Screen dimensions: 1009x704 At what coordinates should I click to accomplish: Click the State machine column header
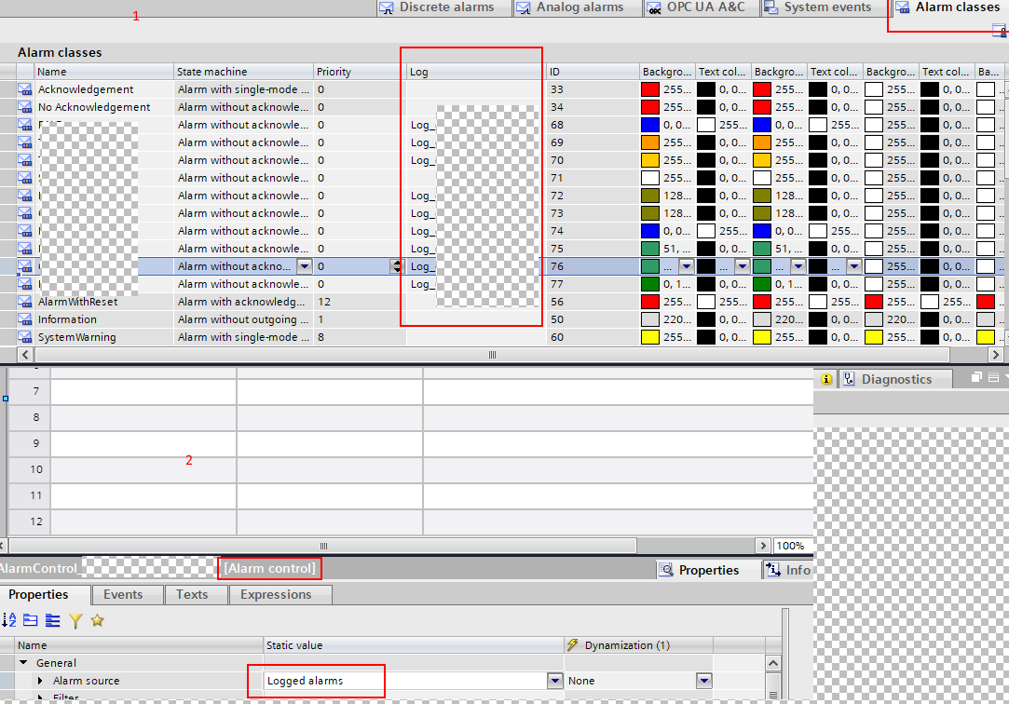[243, 72]
